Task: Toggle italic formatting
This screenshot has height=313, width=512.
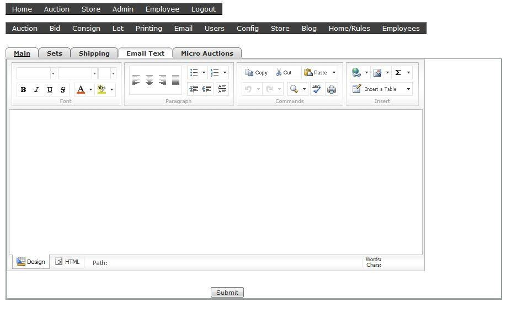Action: click(36, 89)
